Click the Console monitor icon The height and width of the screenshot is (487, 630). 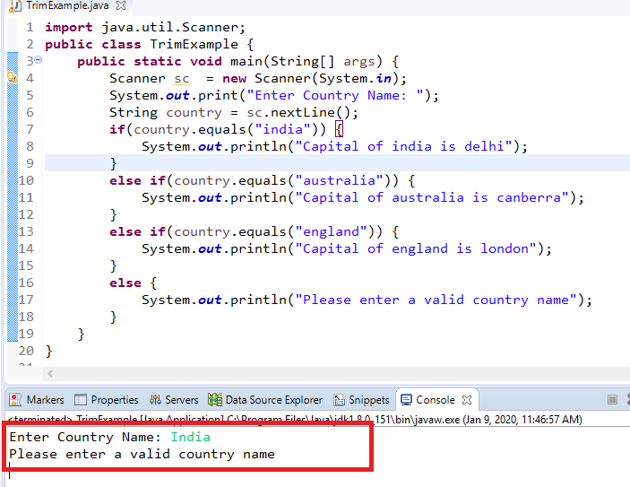click(406, 400)
